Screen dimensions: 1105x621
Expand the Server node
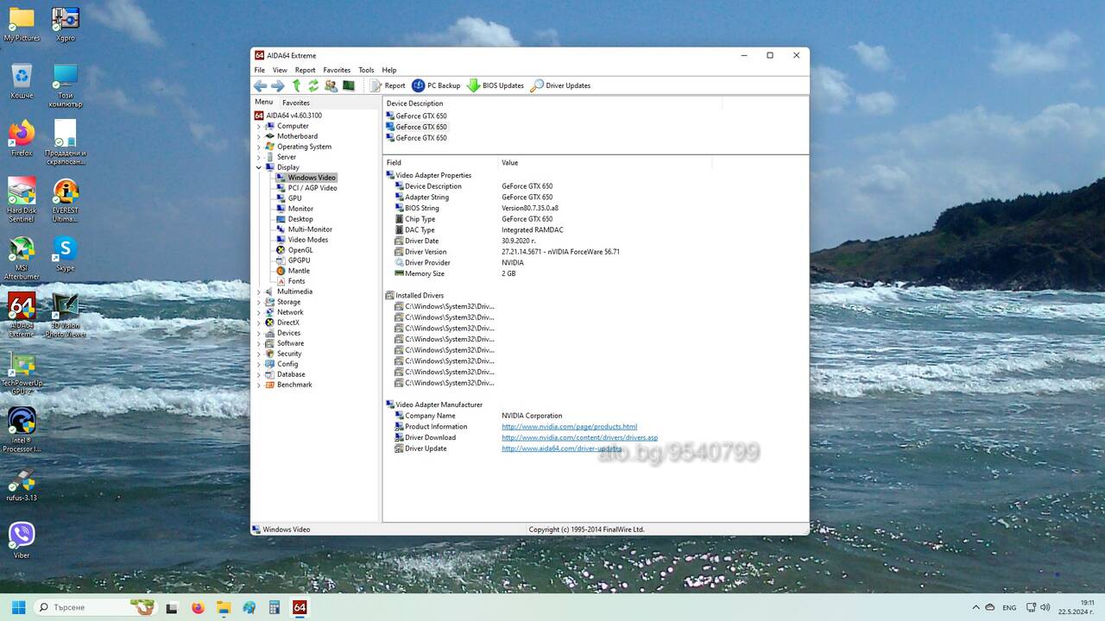tap(258, 157)
